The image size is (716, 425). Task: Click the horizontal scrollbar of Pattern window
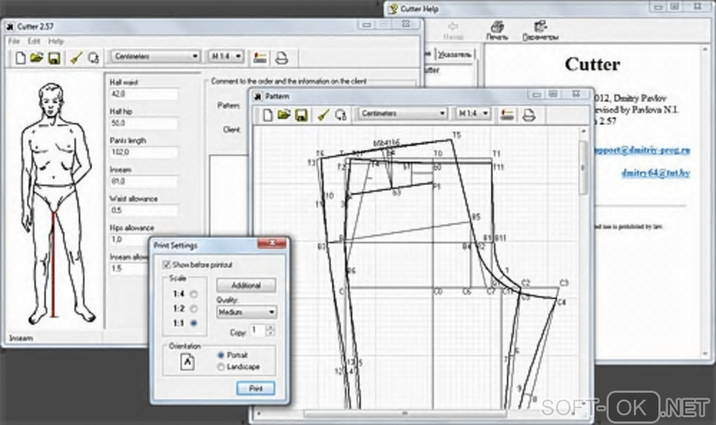[416, 414]
